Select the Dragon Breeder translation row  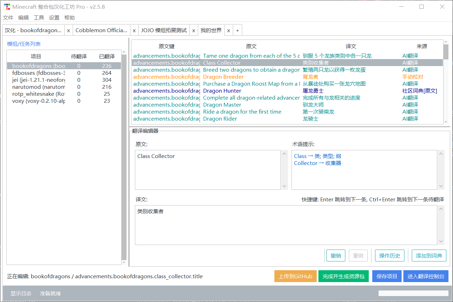click(223, 77)
